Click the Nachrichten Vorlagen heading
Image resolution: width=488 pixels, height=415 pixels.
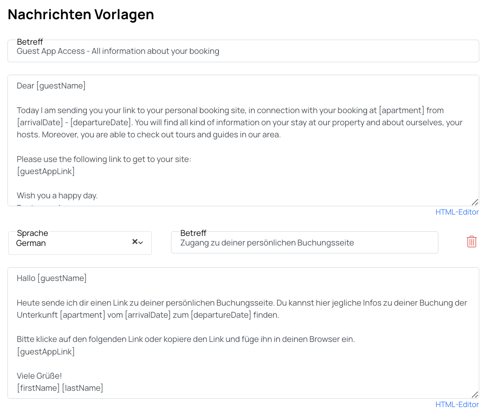point(81,14)
